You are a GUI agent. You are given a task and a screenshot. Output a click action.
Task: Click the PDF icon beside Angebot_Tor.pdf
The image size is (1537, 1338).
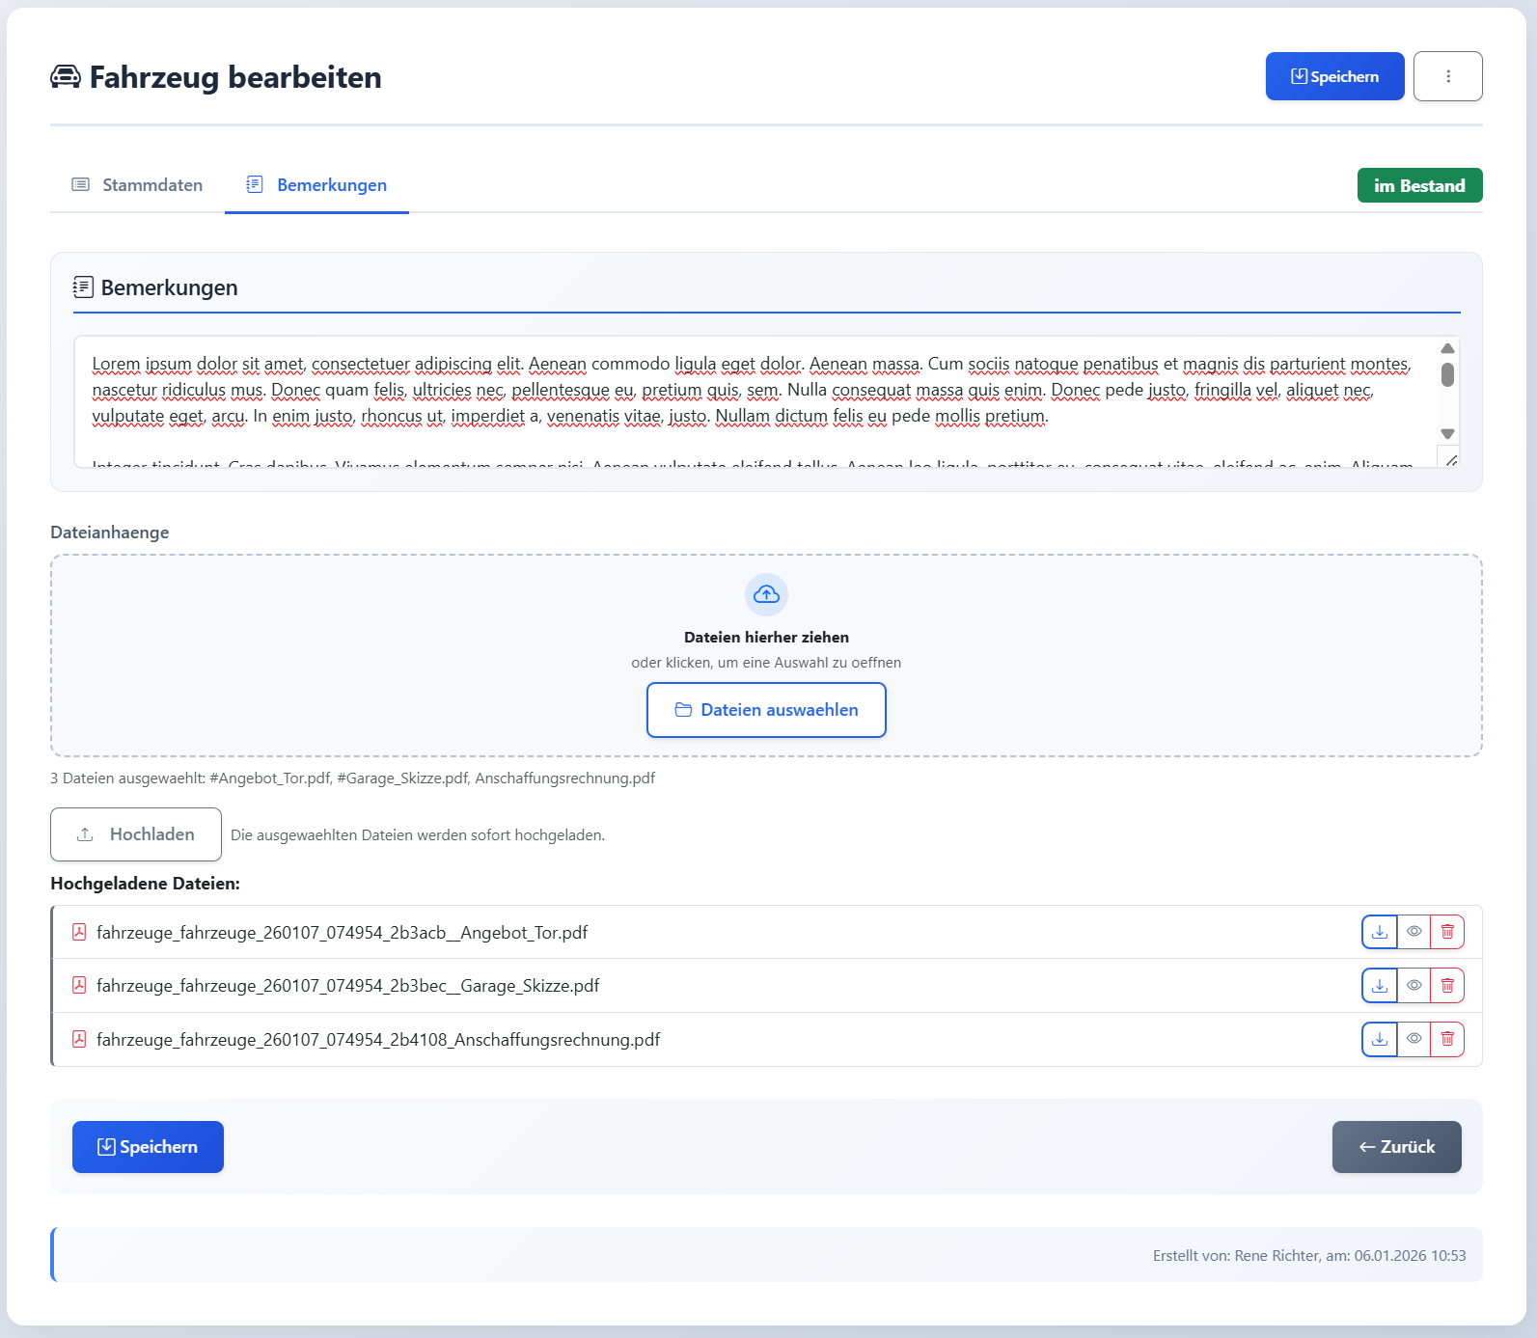(79, 932)
